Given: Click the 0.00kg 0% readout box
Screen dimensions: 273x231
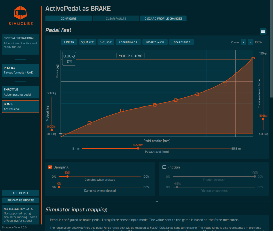Looking at the screenshot, I should [x=69, y=59].
